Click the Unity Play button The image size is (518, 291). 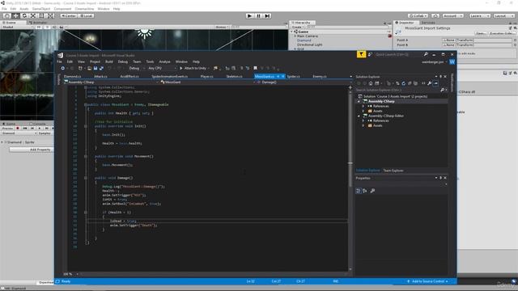(250, 16)
